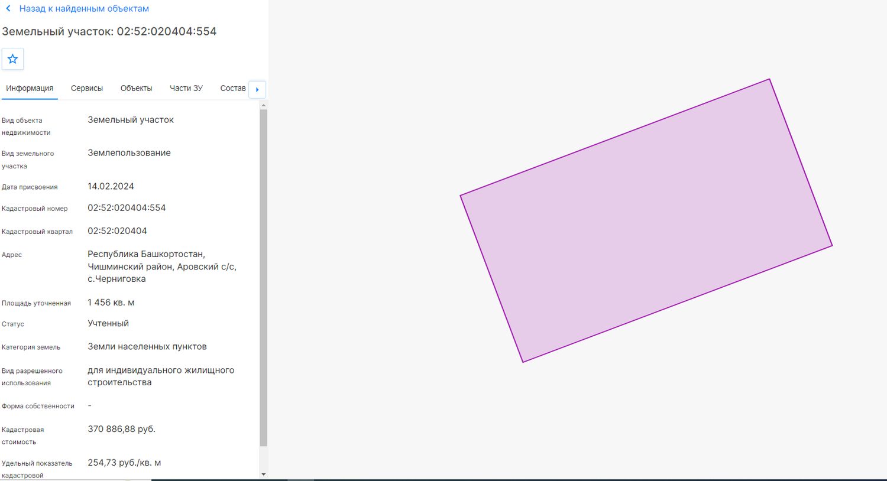The image size is (887, 481).
Task: Click the assignment date 14.02.2024
Action: [x=111, y=187]
